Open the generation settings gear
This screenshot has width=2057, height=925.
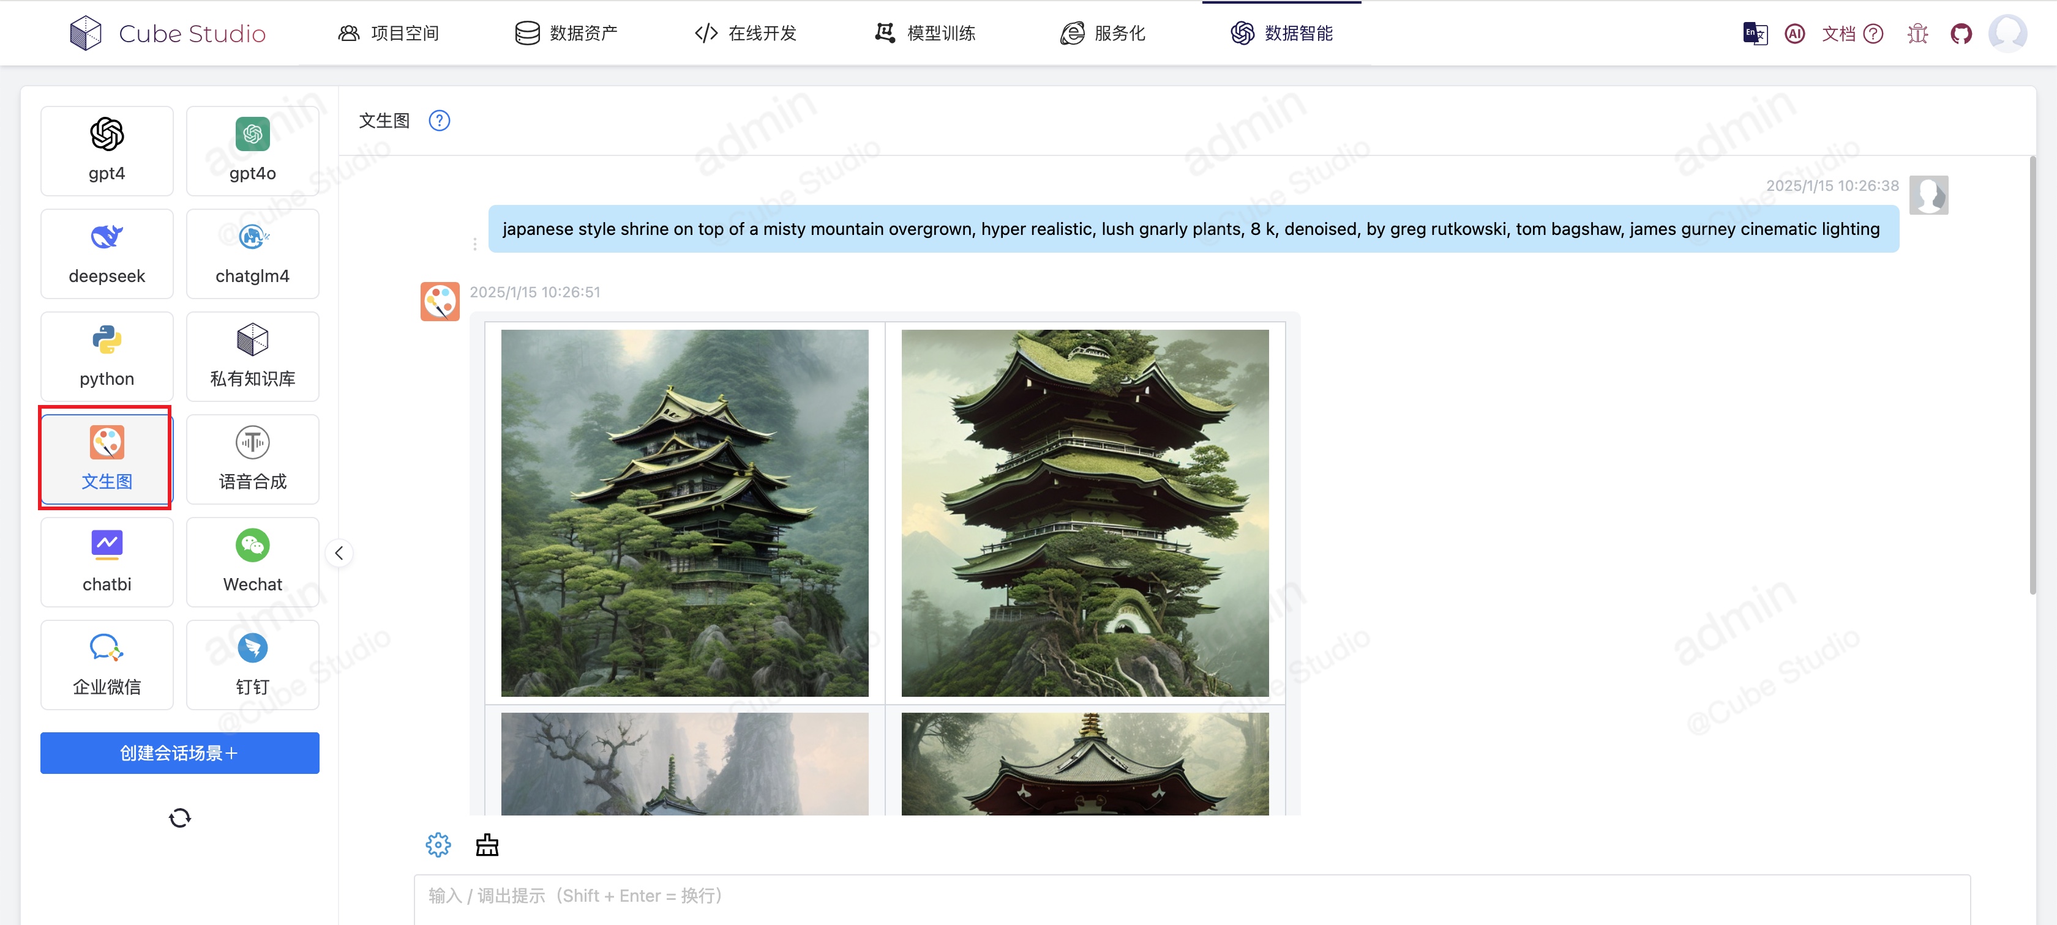coord(438,844)
